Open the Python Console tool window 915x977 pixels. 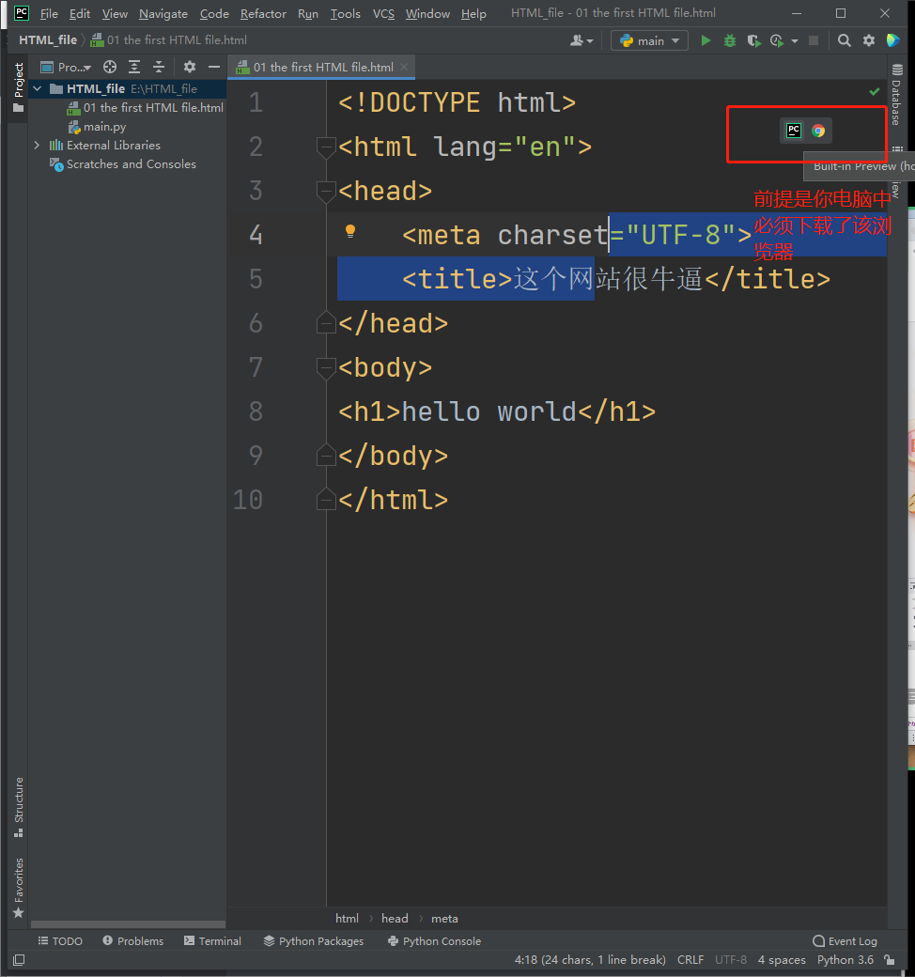coord(434,941)
